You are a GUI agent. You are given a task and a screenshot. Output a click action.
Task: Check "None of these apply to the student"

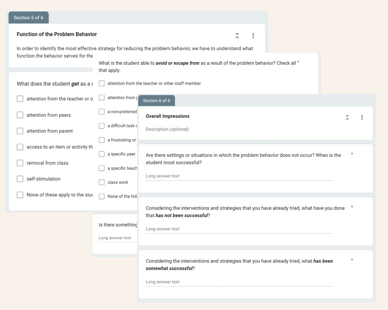(20, 195)
